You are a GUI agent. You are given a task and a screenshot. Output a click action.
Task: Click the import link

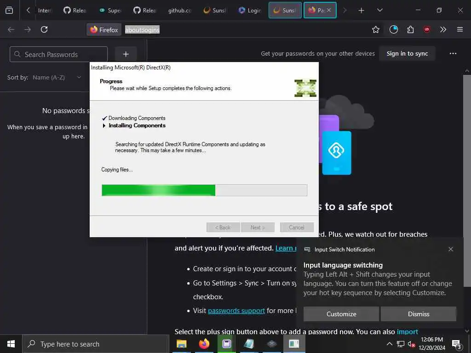click(x=408, y=332)
